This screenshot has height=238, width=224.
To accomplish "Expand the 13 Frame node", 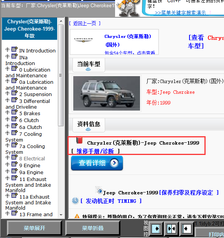I will (7, 213).
